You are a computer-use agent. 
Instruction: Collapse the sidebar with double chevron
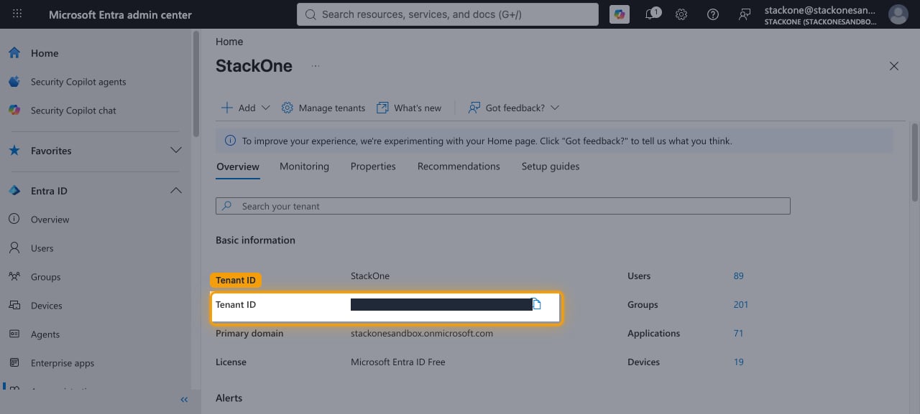[184, 400]
